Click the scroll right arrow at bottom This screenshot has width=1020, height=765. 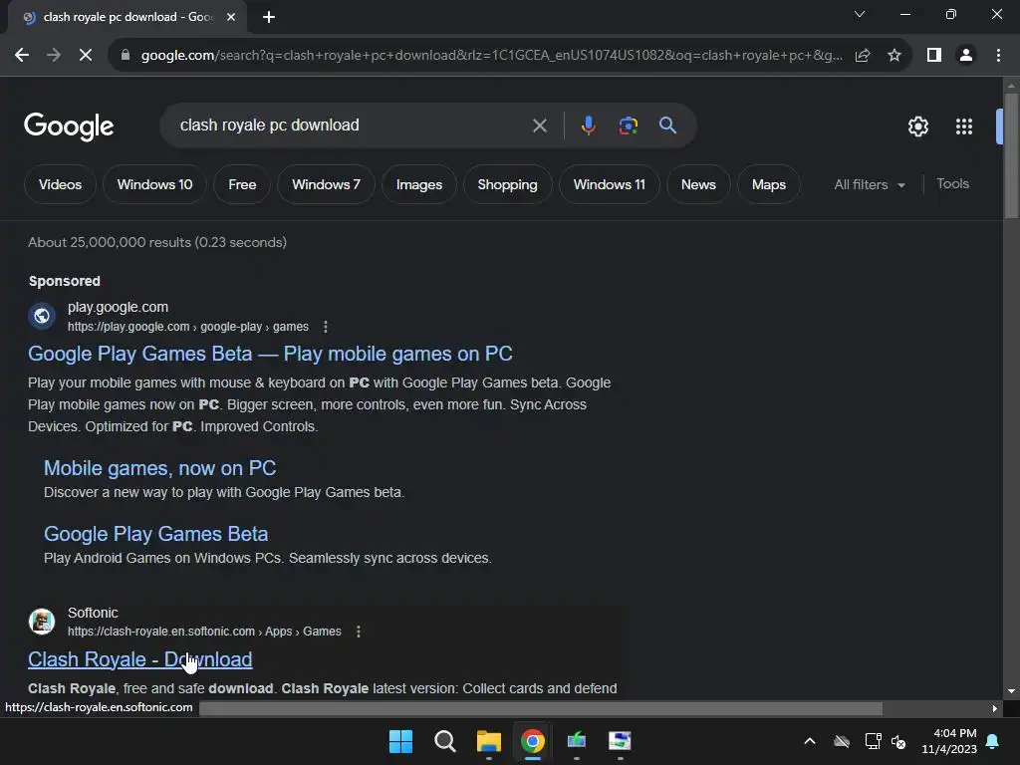click(995, 708)
